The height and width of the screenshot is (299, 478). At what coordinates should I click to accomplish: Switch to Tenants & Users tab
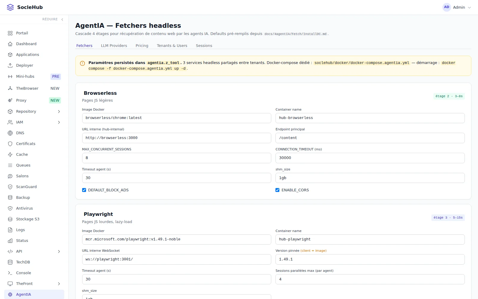click(172, 46)
